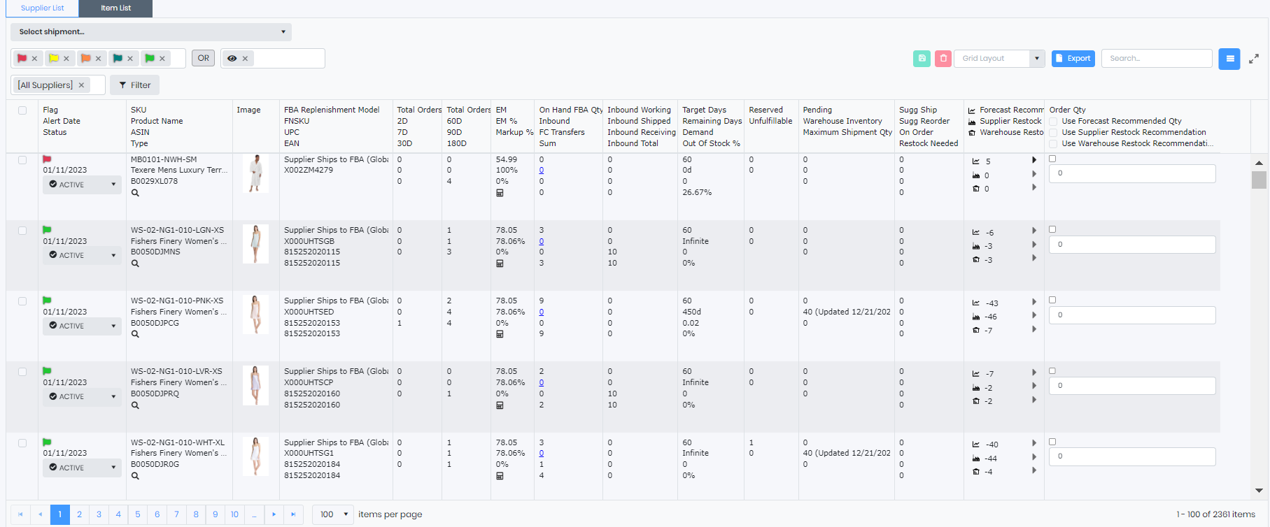This screenshot has height=527, width=1270.
Task: Click magnifier icon under ASIN B0029XL078
Action: pos(135,193)
